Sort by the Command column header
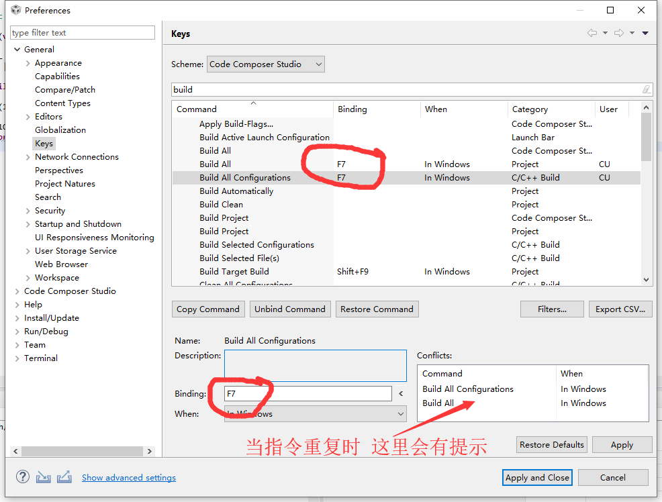 [x=252, y=109]
